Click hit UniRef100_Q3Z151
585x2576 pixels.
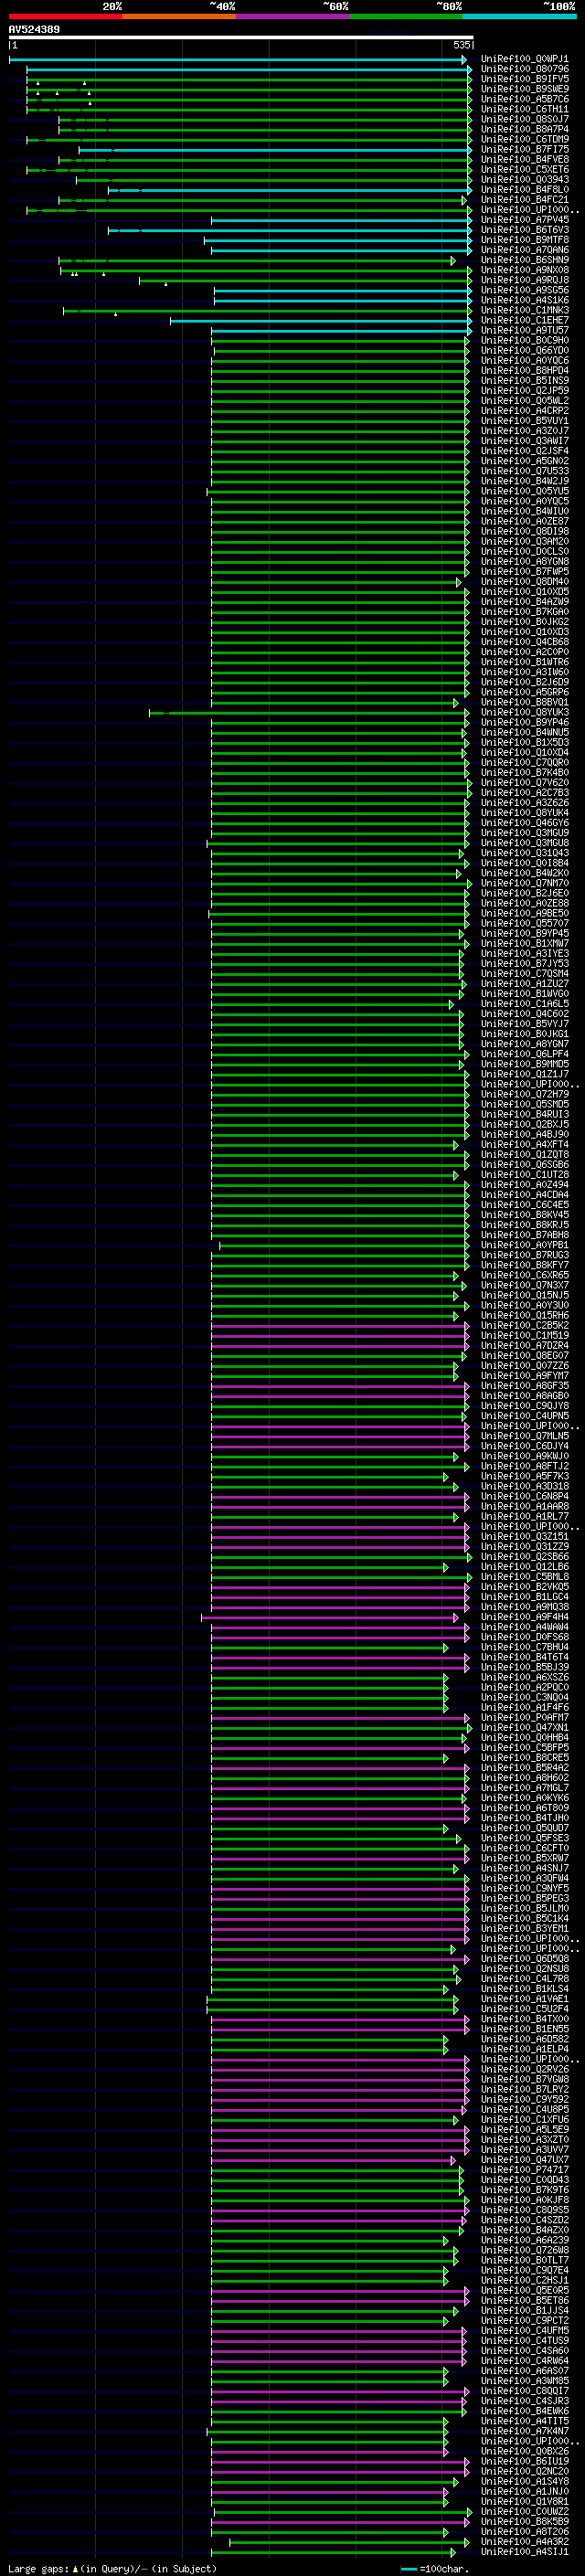525,1537
